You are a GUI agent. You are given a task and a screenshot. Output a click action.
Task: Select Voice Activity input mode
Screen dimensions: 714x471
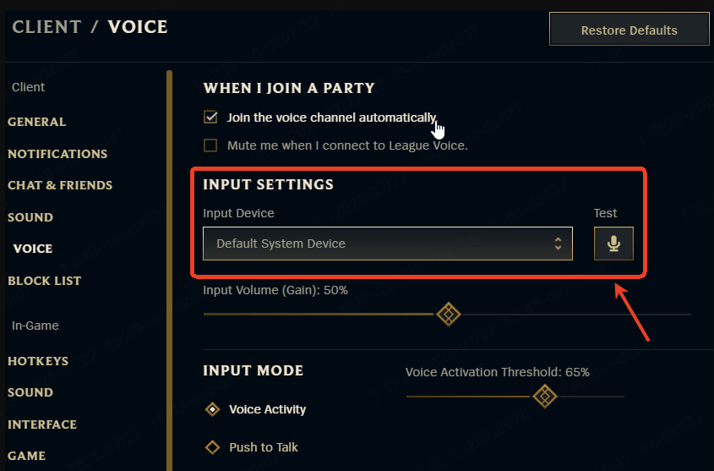click(212, 409)
